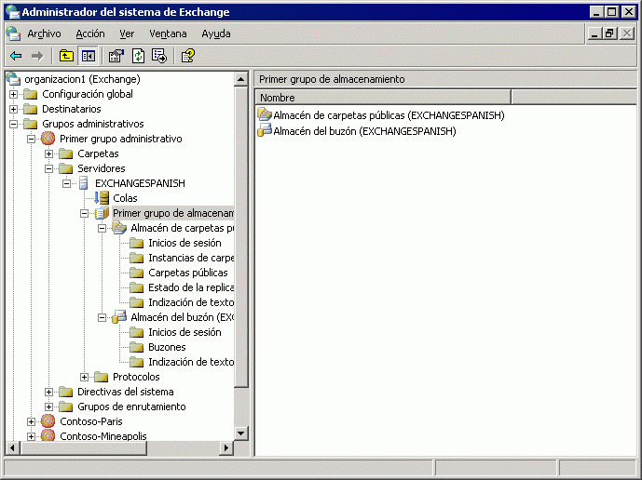Screen dimensions: 642x480
Task: Click the Up one level folder icon
Action: click(66, 56)
